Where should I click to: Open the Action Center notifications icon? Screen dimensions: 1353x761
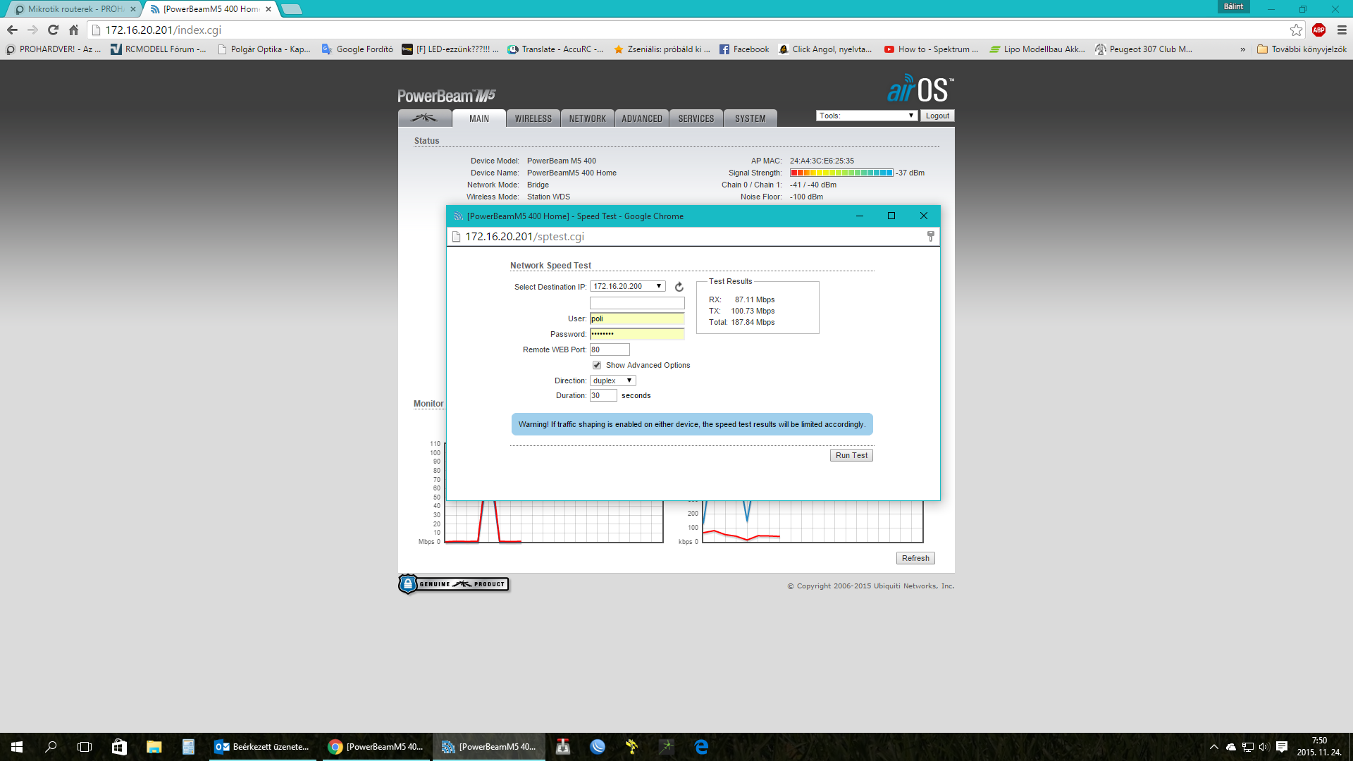pyautogui.click(x=1282, y=747)
